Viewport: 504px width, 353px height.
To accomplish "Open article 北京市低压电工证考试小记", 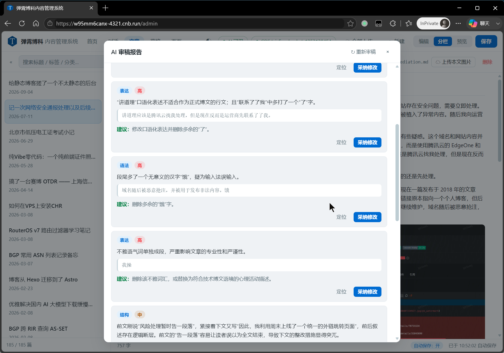I will 53,136.
